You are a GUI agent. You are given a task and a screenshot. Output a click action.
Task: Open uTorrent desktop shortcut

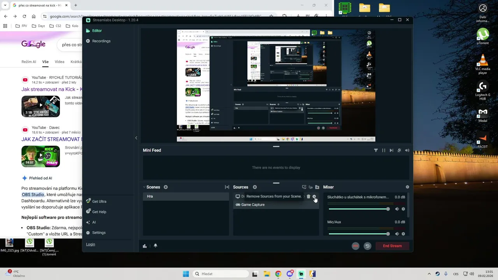[483, 37]
